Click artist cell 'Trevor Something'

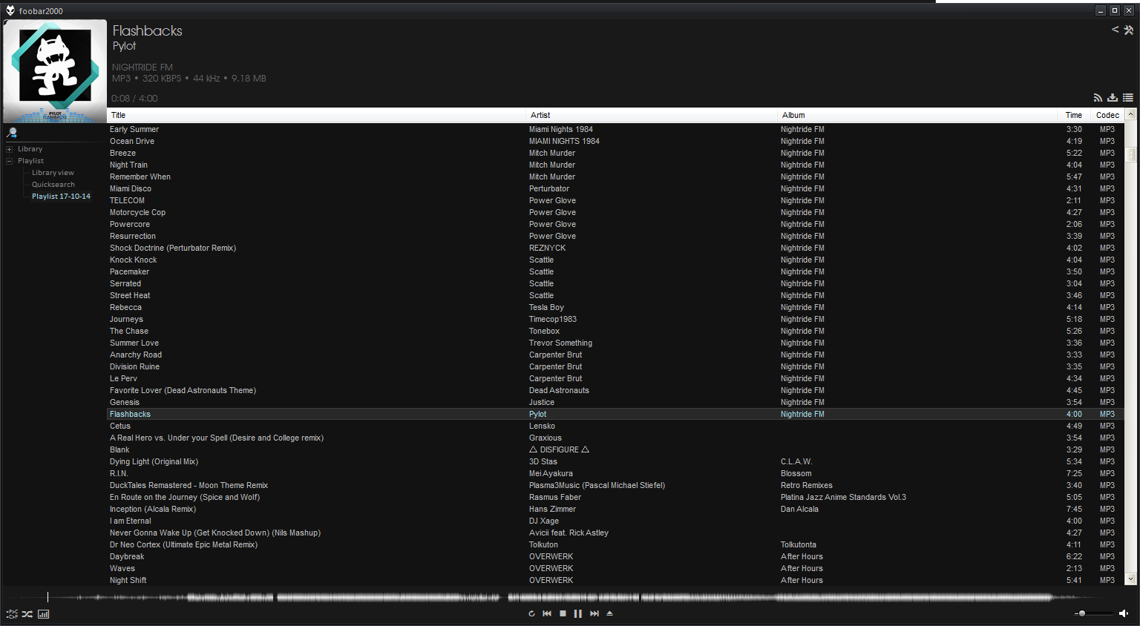coord(560,343)
